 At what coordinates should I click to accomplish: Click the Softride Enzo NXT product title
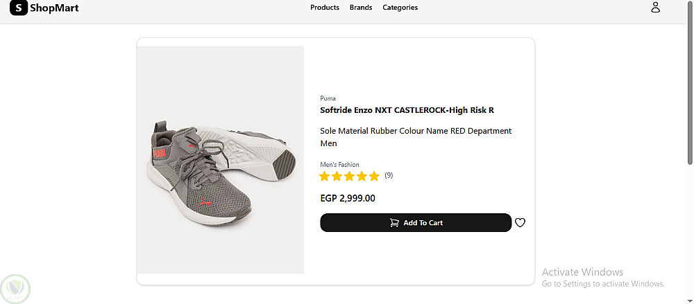coord(407,111)
